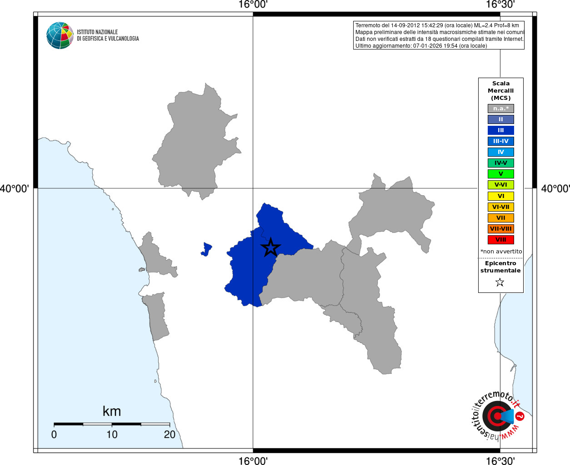The height and width of the screenshot is (465, 570).
Task: Click the 'Dati non verificati' info line
Action: click(x=440, y=39)
